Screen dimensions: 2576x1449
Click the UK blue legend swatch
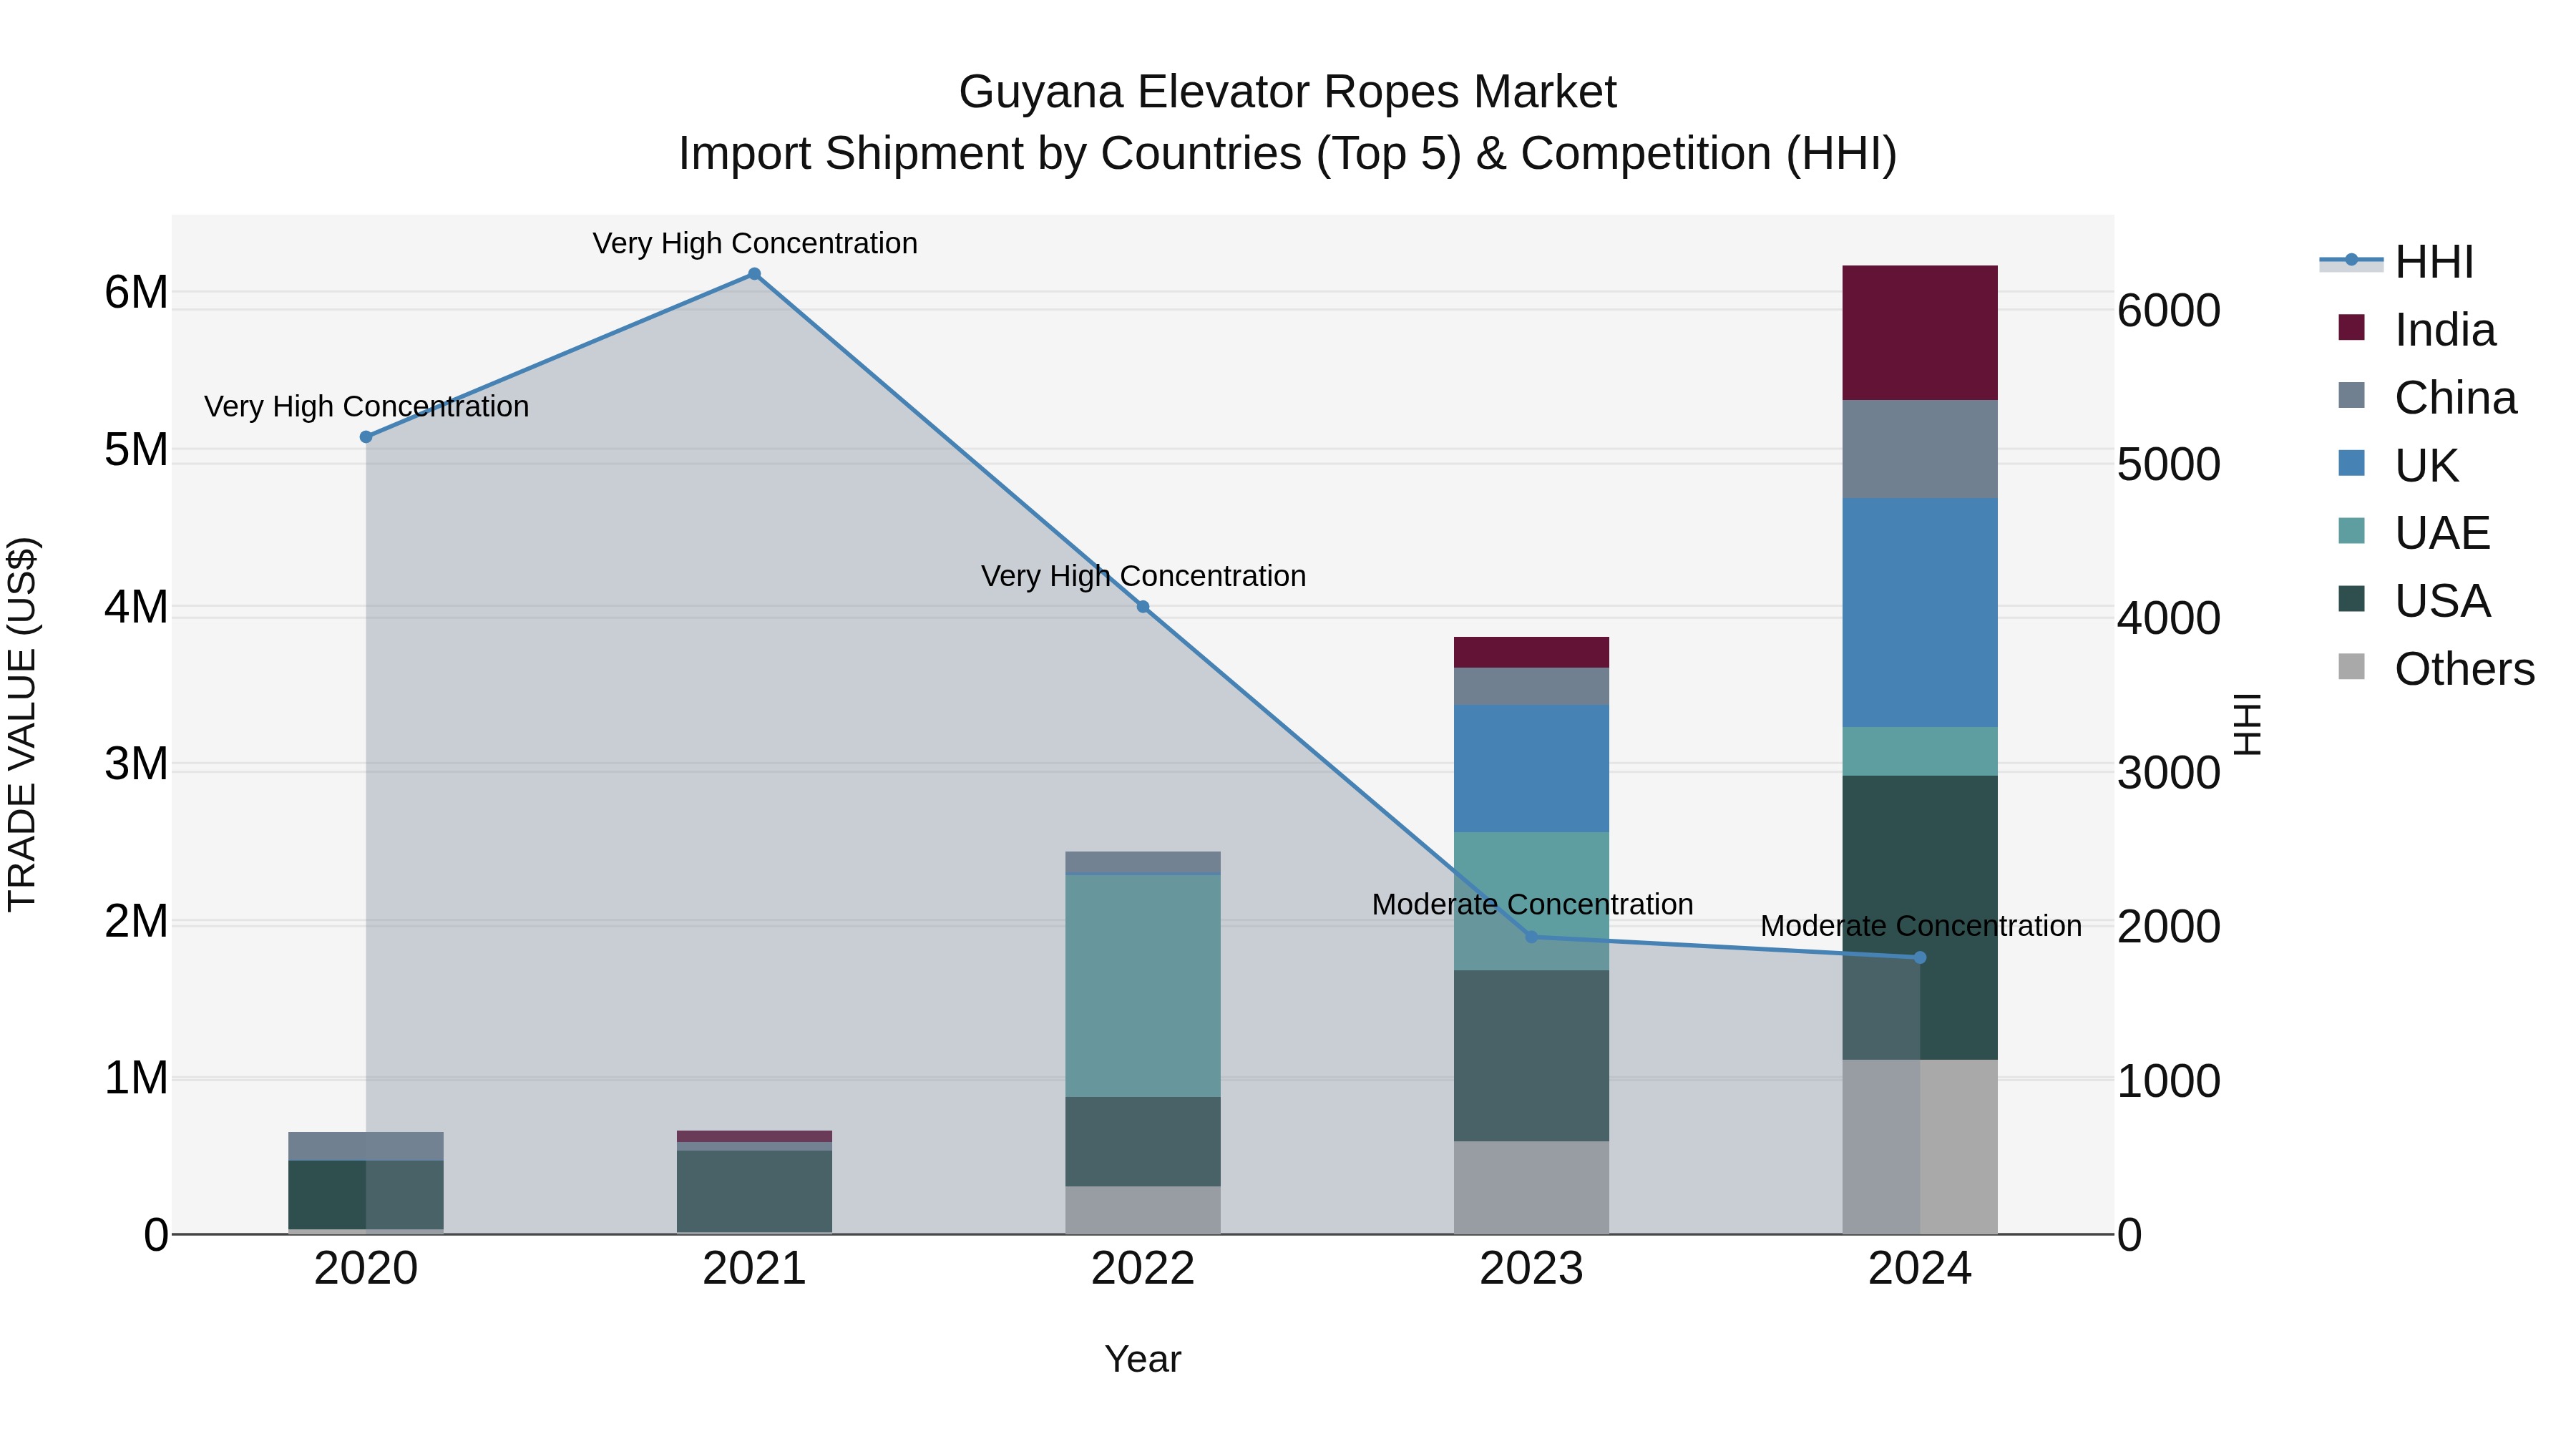pyautogui.click(x=2351, y=464)
